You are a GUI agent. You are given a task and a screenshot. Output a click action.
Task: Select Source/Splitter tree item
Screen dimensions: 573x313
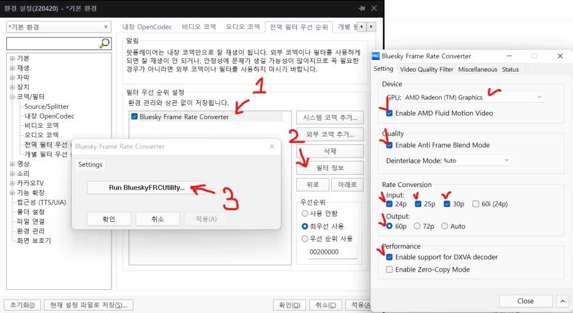coord(47,106)
